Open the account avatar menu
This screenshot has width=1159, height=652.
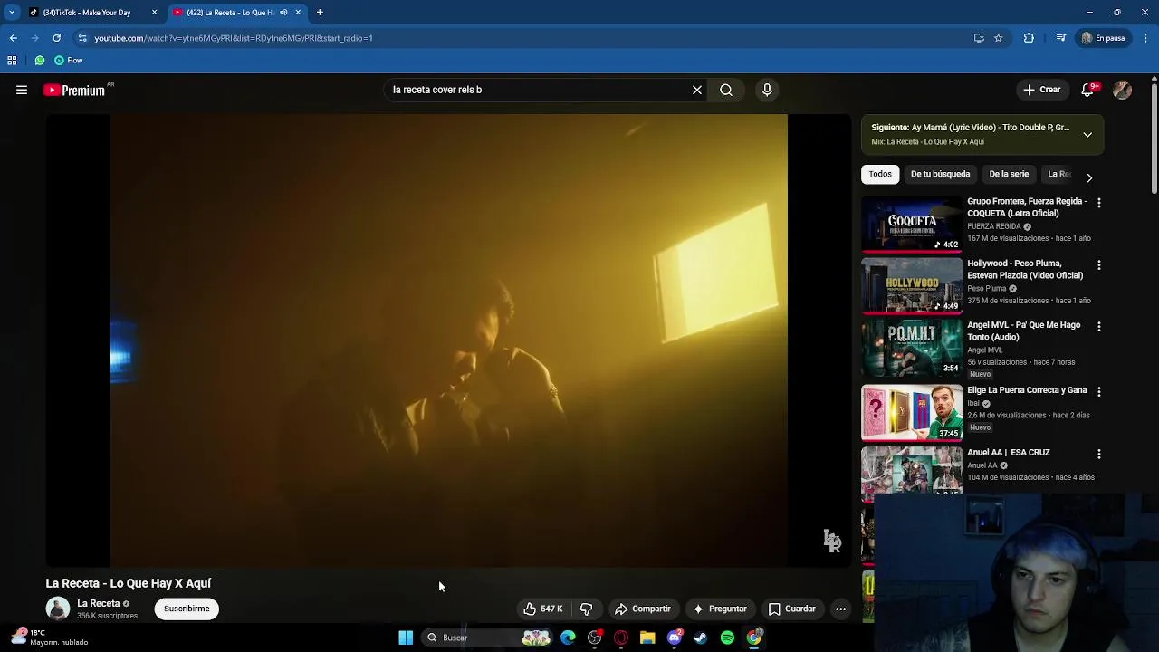tap(1122, 90)
